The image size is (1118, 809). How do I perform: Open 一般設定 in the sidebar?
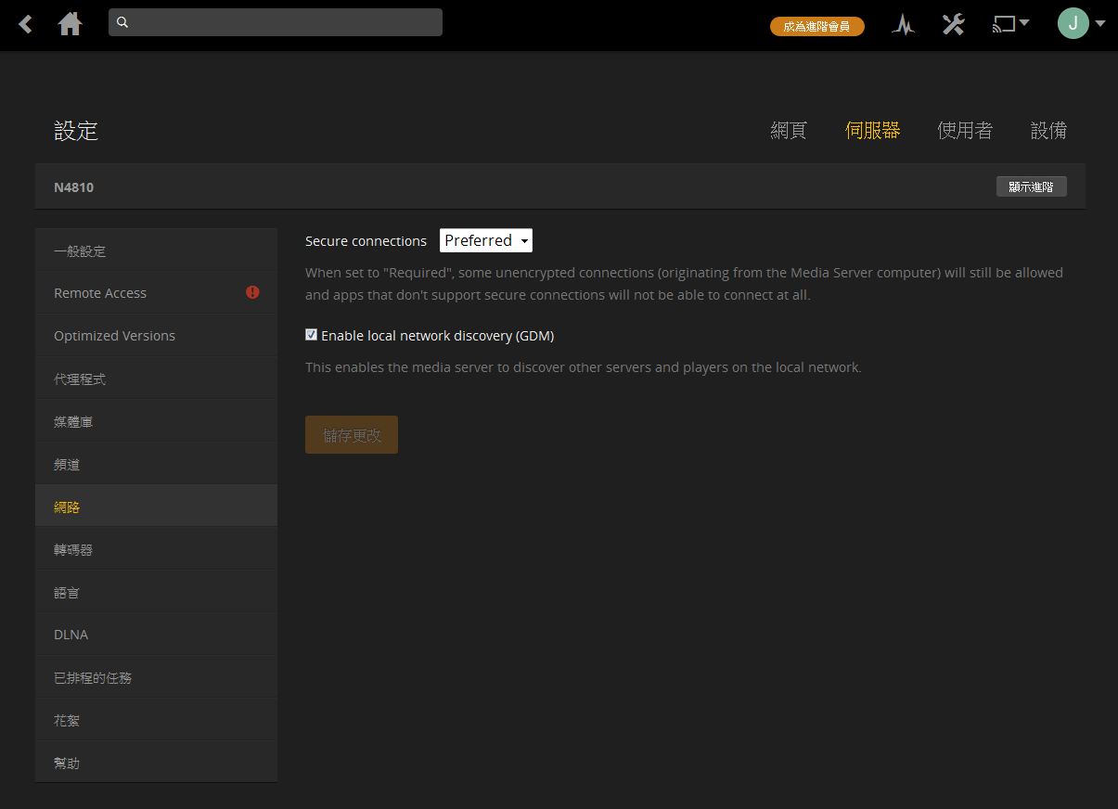pyautogui.click(x=156, y=250)
